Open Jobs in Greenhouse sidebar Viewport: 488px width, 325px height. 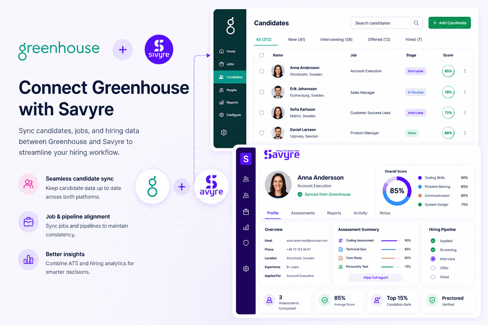click(x=227, y=64)
